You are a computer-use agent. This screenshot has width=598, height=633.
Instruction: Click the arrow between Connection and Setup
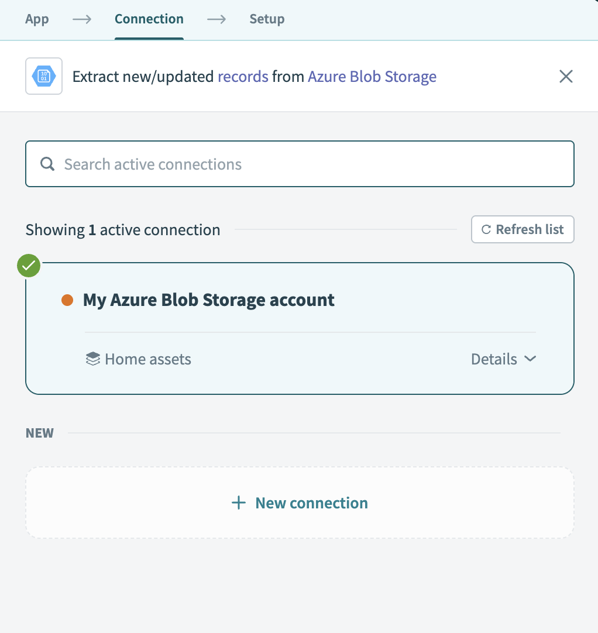pyautogui.click(x=216, y=19)
